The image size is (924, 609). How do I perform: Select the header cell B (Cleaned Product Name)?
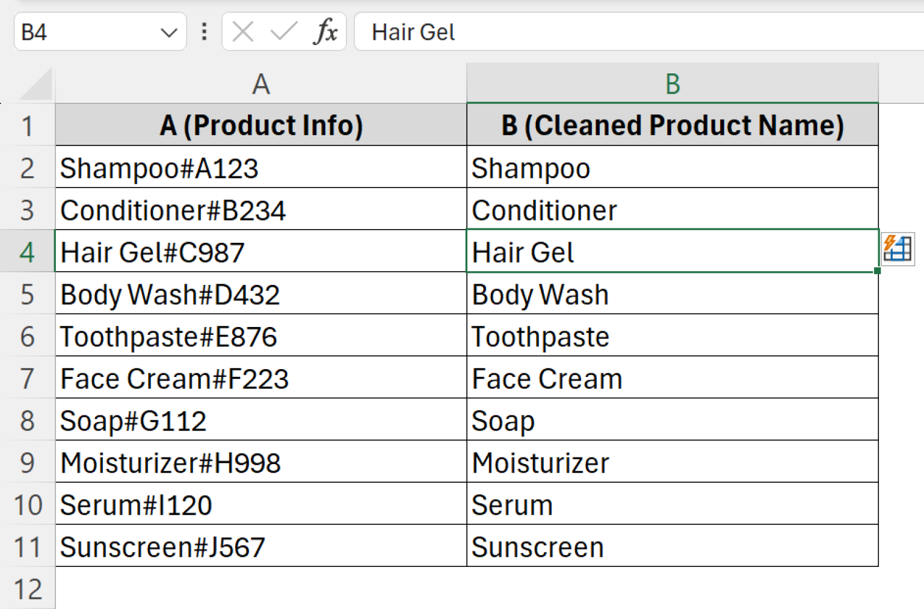(672, 125)
